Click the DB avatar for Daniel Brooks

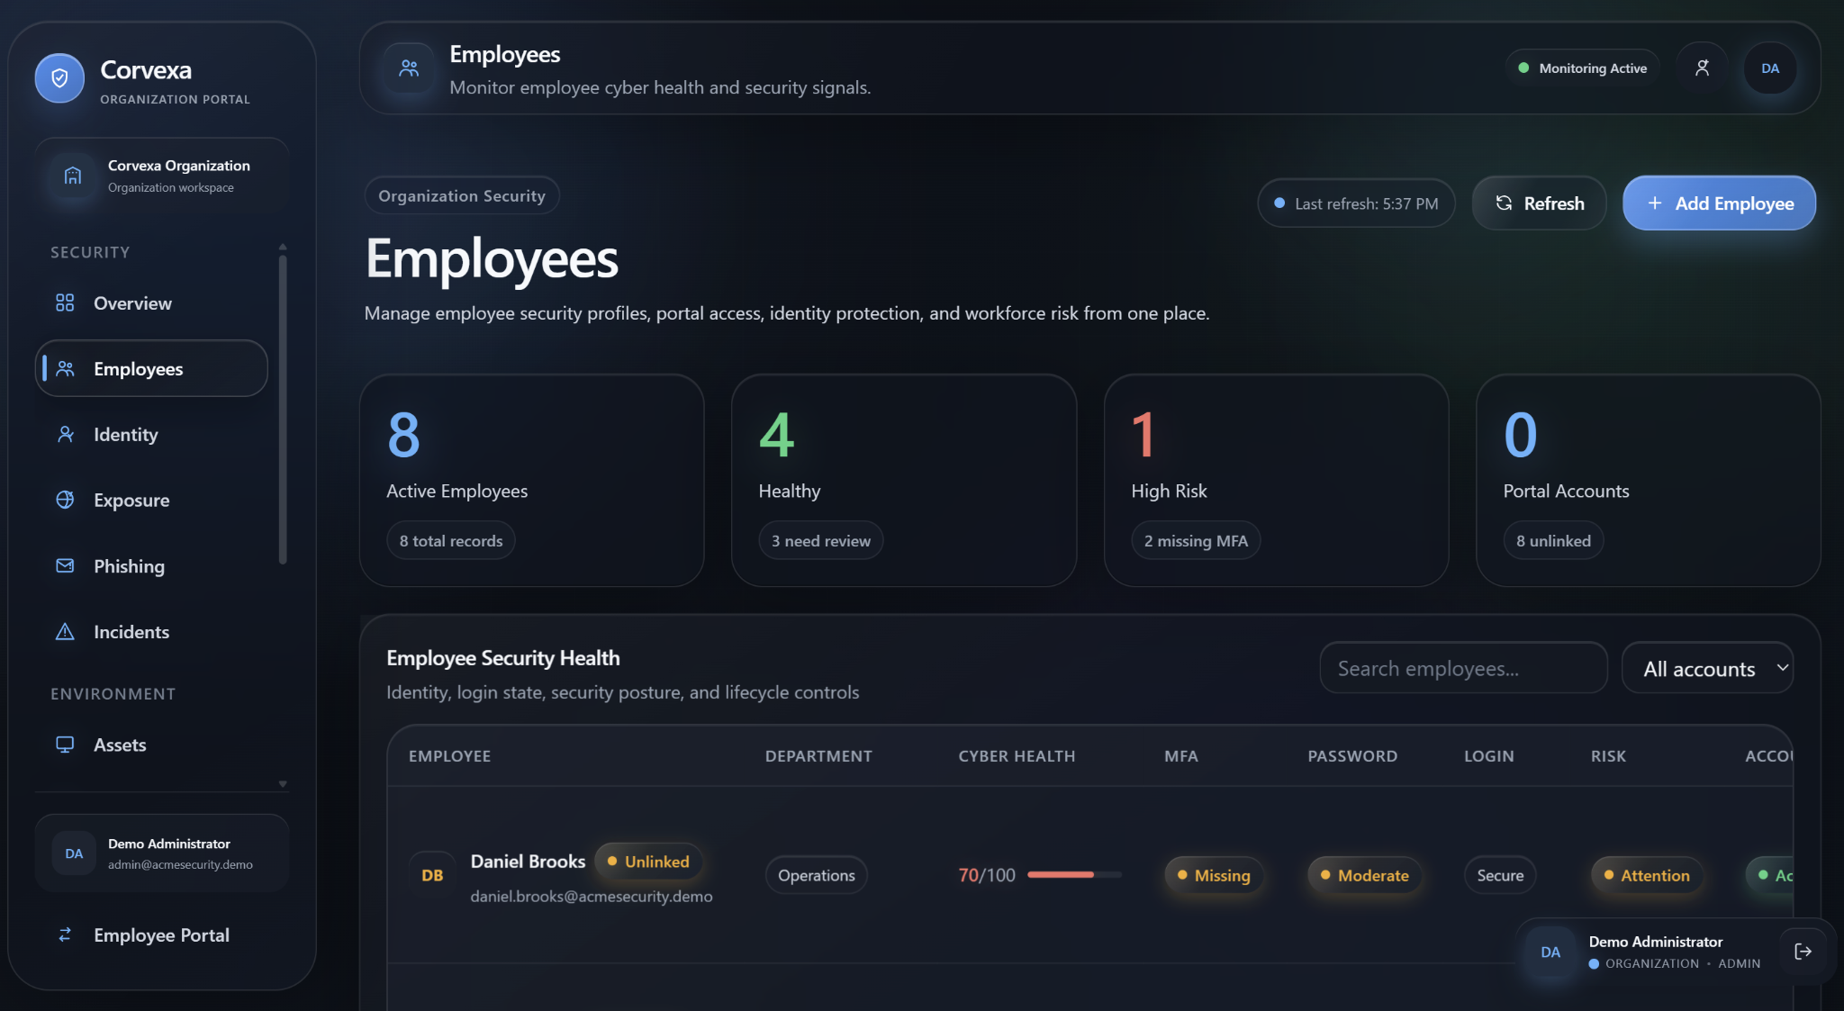tap(432, 875)
